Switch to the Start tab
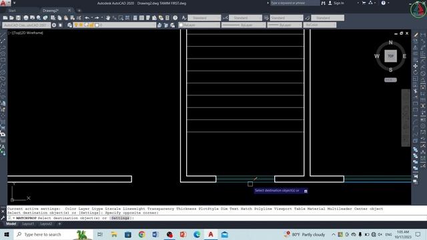Image resolution: width=427 pixels, height=240 pixels. coord(12,11)
